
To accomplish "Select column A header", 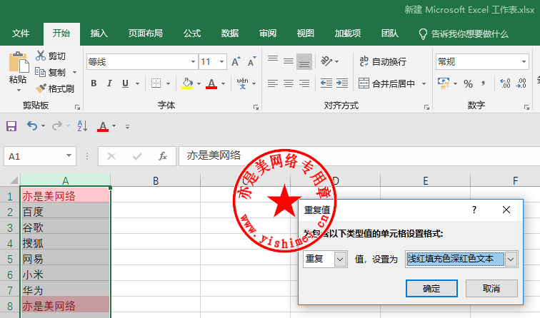I will click(x=66, y=180).
